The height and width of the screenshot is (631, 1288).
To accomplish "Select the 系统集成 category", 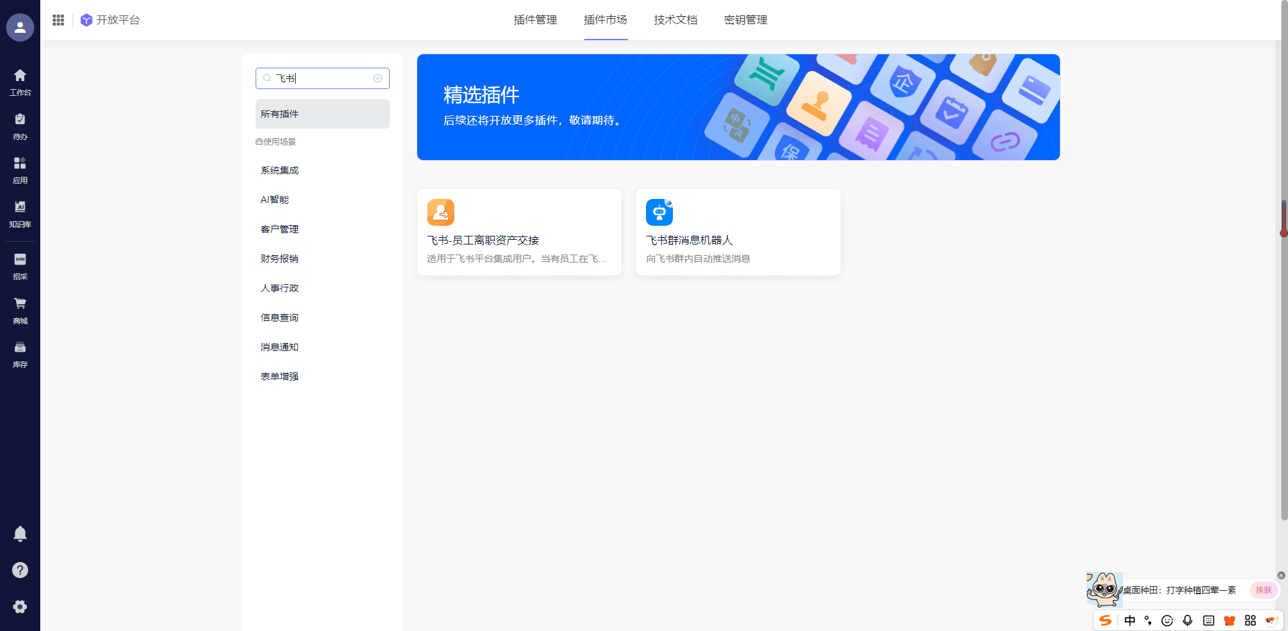I will tap(280, 170).
